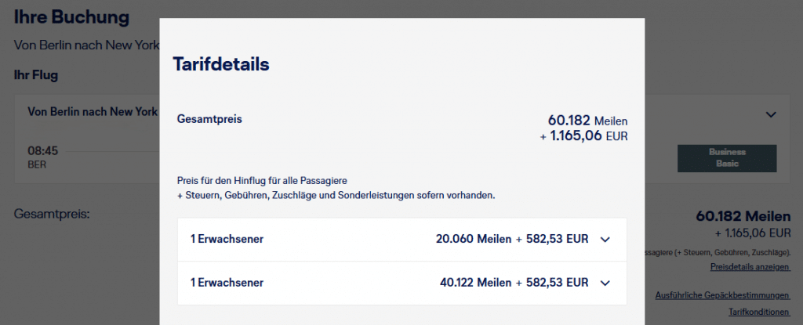Select the Business Basic fare button
803x325 pixels.
coord(727,157)
